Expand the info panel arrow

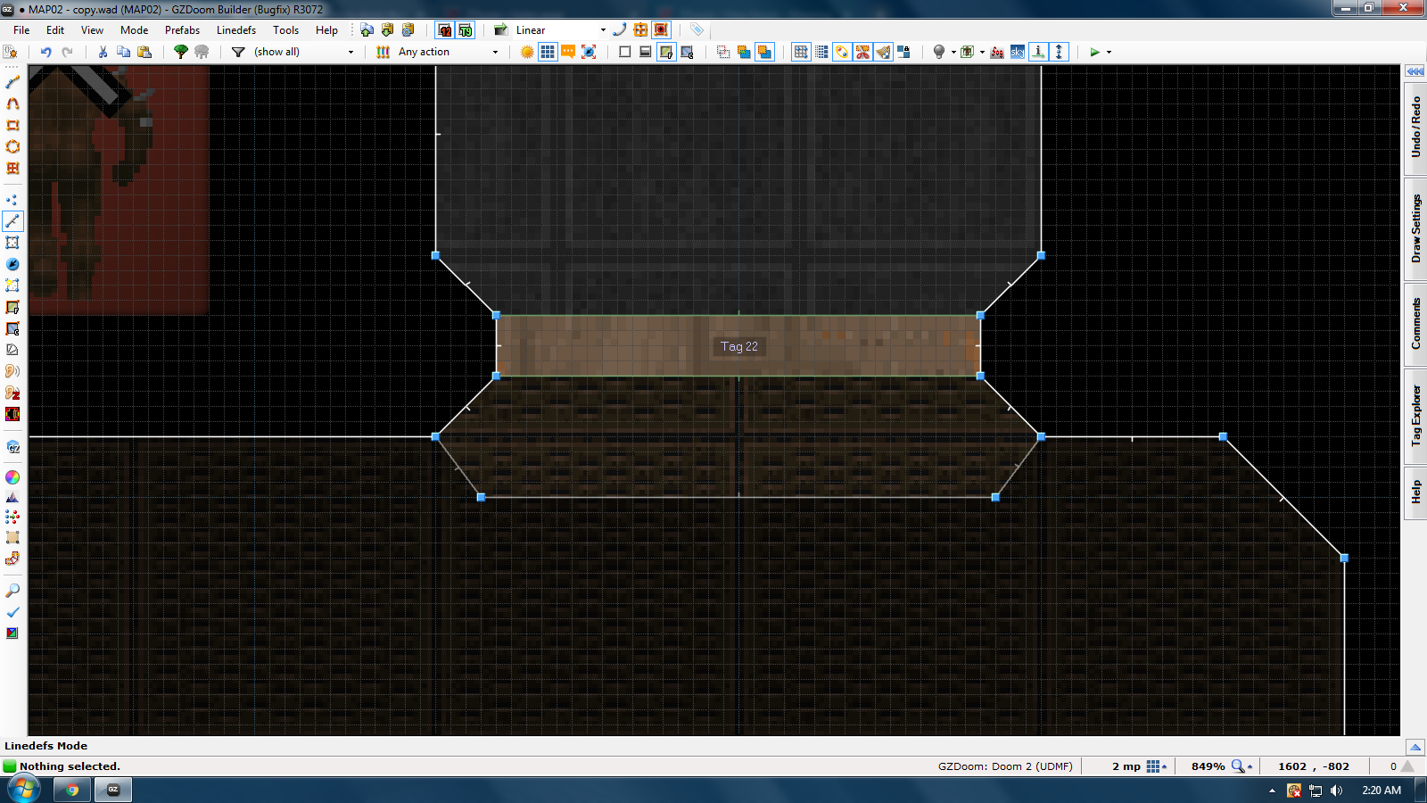pos(1415,747)
